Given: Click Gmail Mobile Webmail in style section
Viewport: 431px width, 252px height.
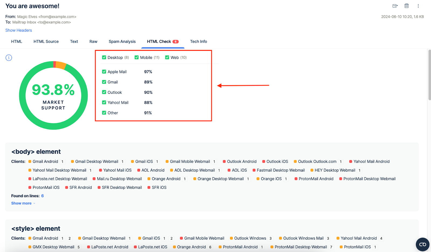Looking at the screenshot, I should coord(204,238).
